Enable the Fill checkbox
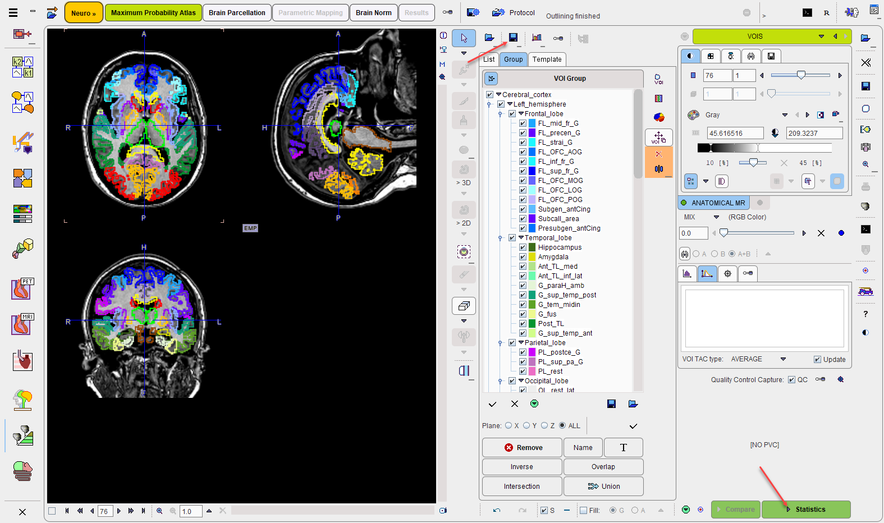Screen dimensions: 884x523 (584, 511)
